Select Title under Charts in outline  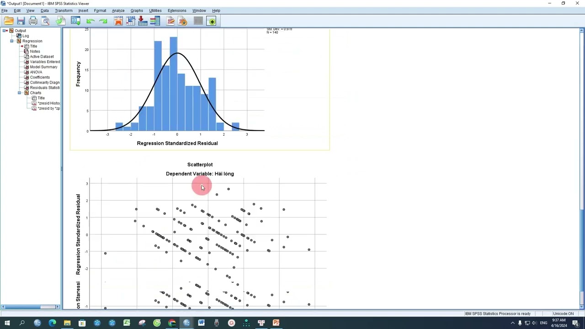(x=41, y=98)
